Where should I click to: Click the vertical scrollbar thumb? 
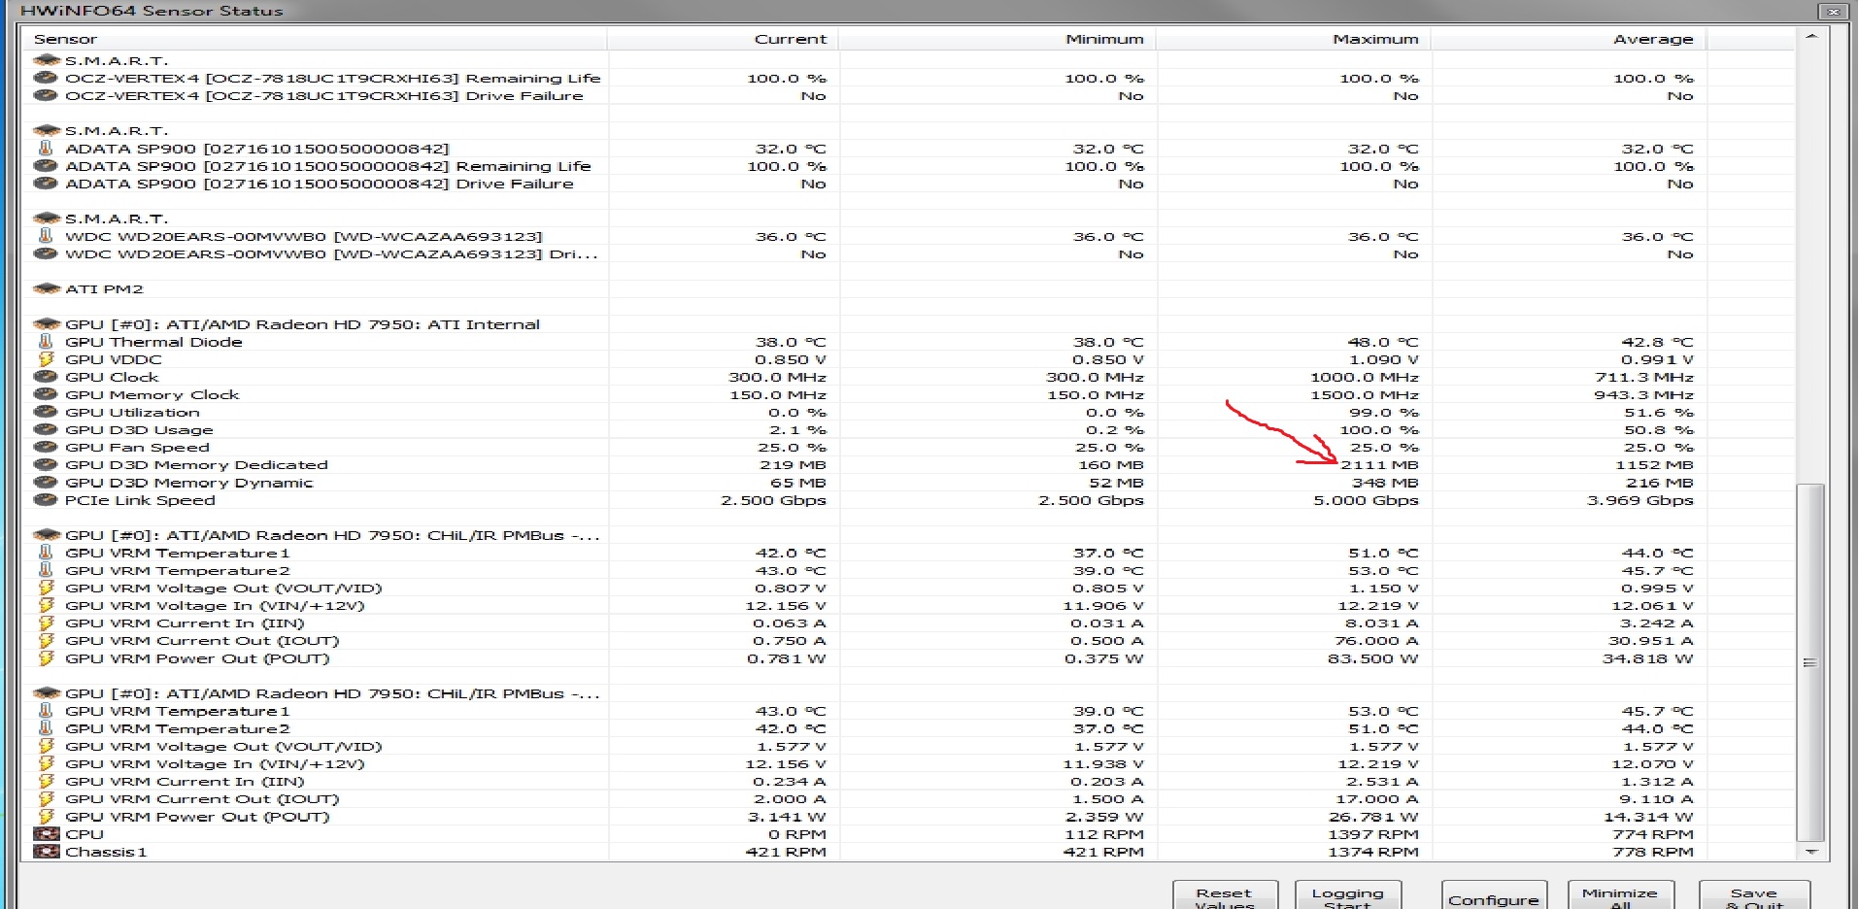1810,662
